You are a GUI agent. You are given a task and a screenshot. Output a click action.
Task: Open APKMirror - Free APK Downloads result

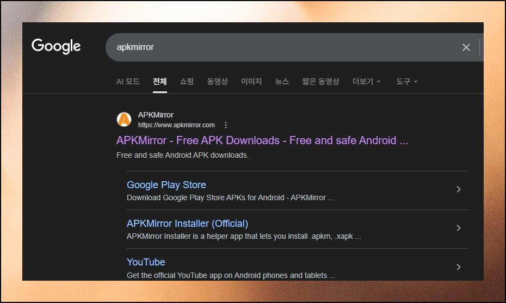click(x=262, y=140)
